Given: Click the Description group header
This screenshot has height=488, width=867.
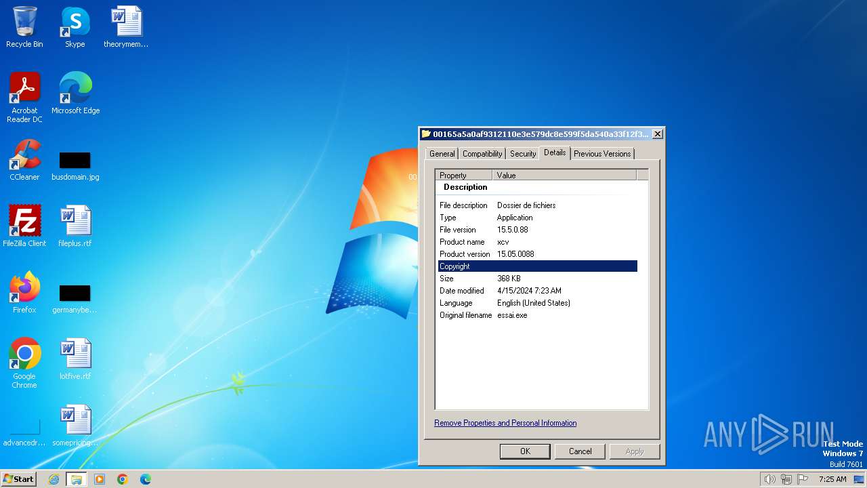Looking at the screenshot, I should coord(465,187).
